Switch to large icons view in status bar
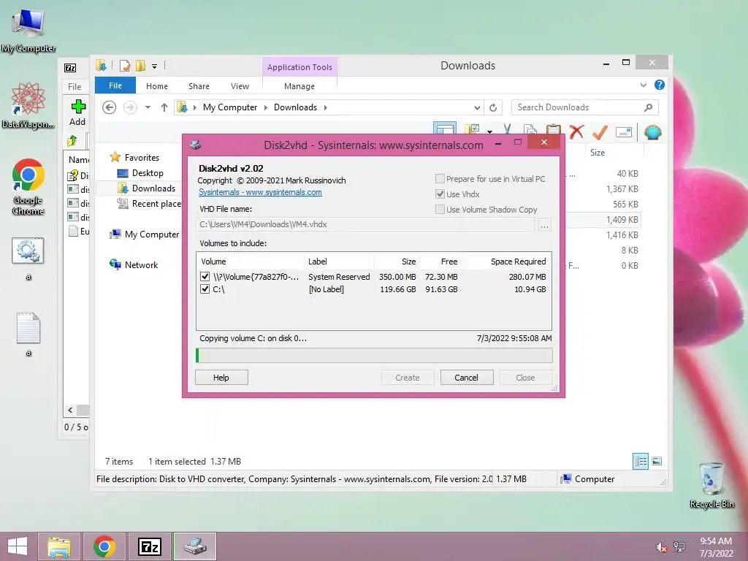Viewport: 748px width, 561px height. (x=657, y=461)
